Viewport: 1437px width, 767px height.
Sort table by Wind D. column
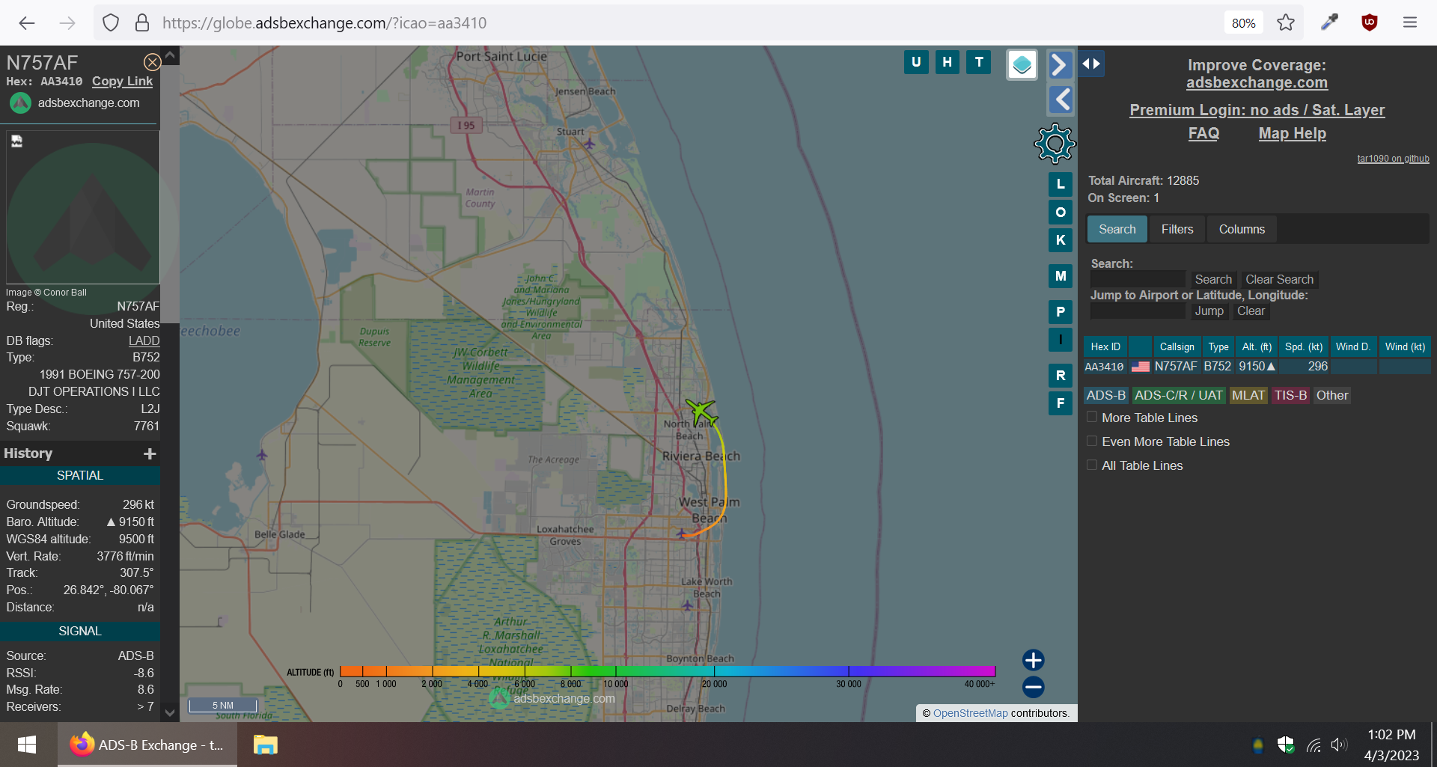pyautogui.click(x=1353, y=346)
